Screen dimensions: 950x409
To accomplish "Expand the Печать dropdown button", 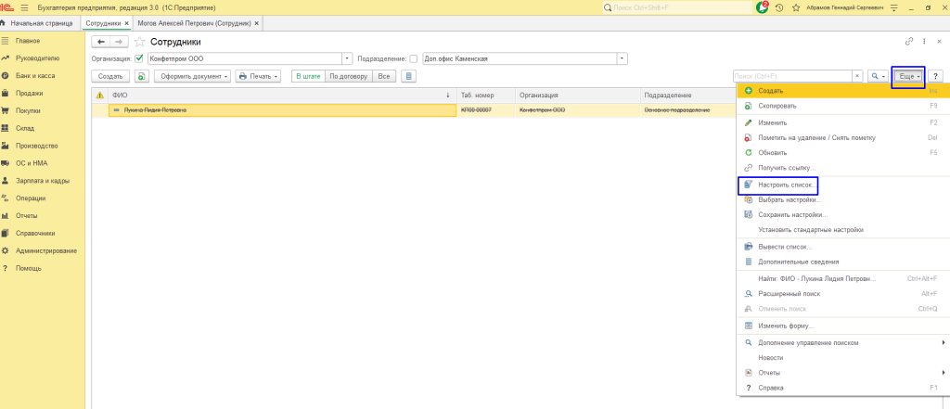I will [257, 76].
